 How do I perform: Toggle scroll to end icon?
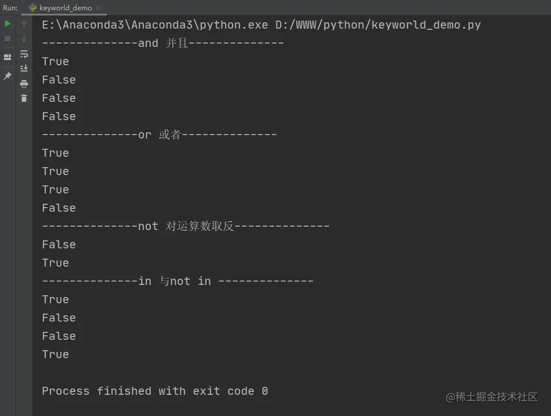tap(24, 69)
